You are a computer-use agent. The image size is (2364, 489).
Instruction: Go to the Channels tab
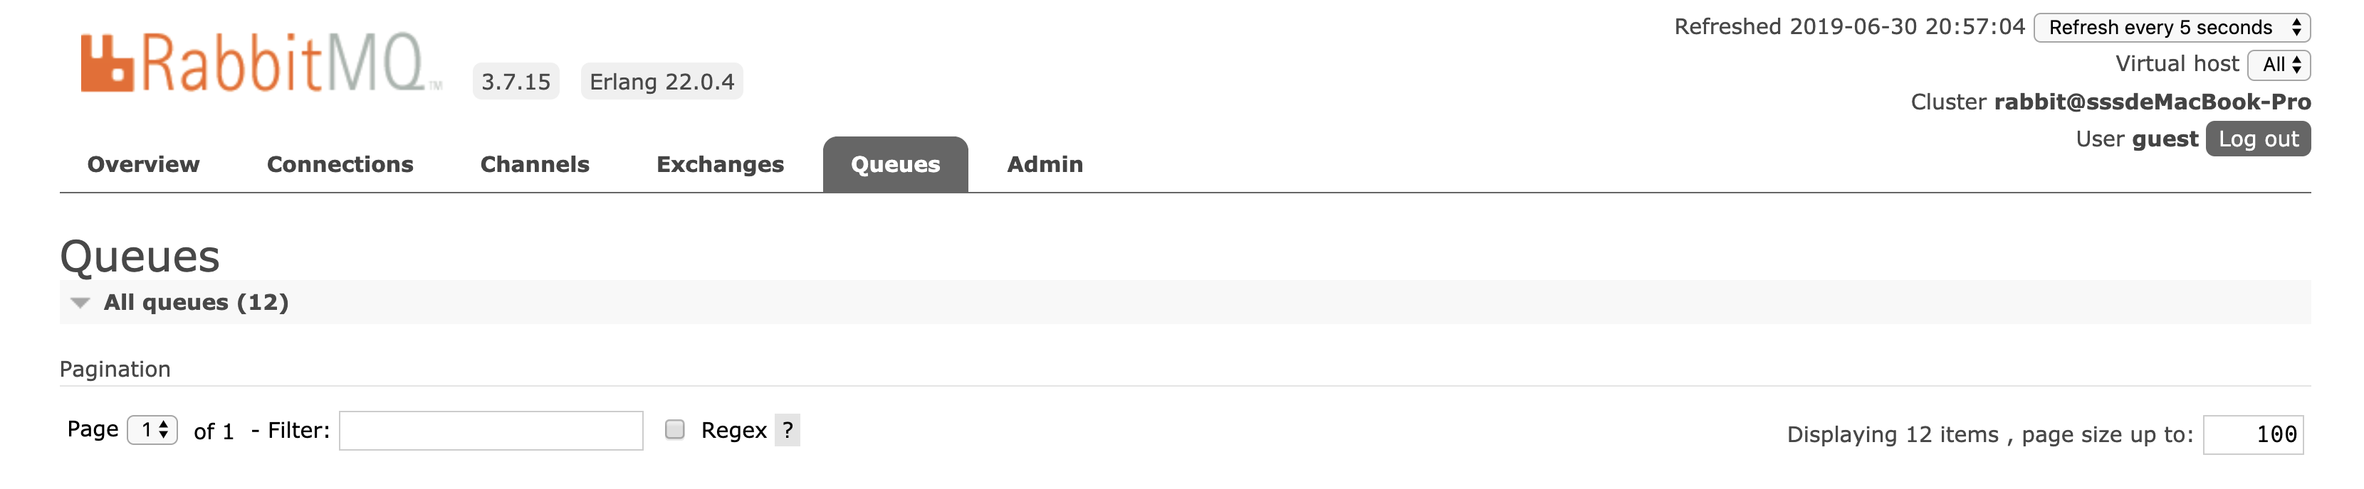point(535,164)
